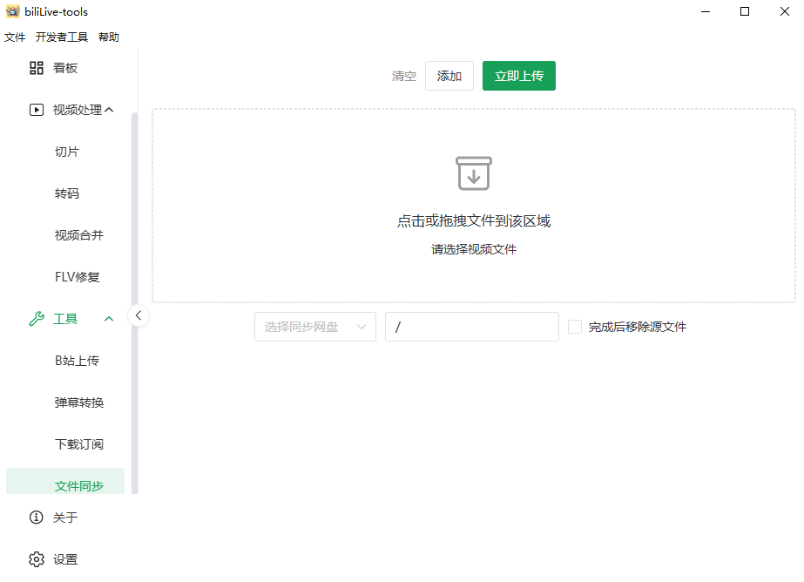This screenshot has width=804, height=582.
Task: Open FLV修复 in sidebar
Action: [x=77, y=277]
